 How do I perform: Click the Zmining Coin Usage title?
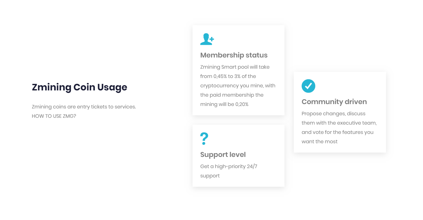point(80,87)
